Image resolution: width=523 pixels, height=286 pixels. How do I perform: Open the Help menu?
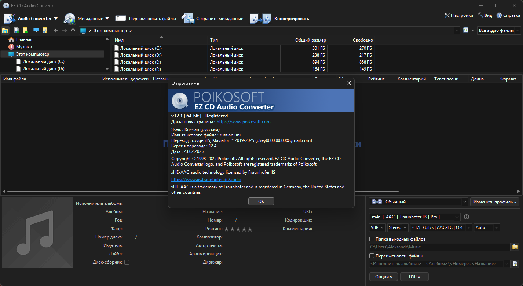pos(508,15)
